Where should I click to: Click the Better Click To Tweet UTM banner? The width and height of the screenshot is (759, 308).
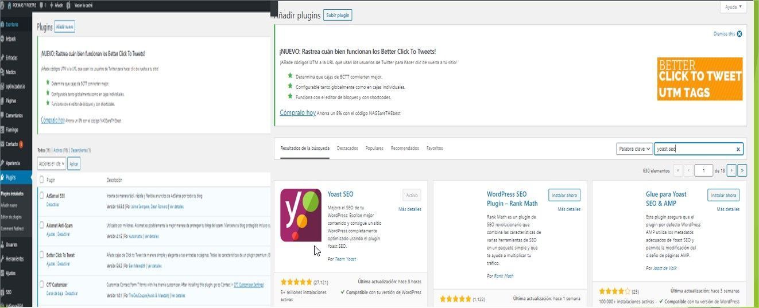[x=700, y=79]
